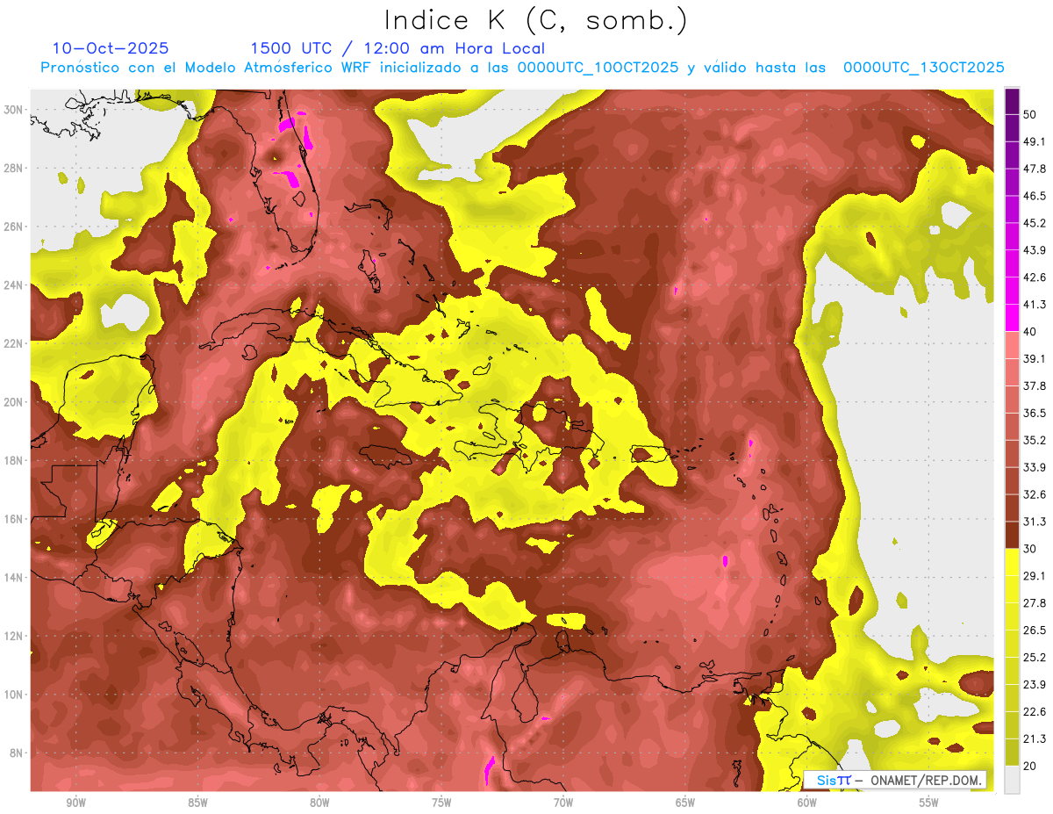1053x814 pixels.
Task: Click the colorbar value 31.3
Action: click(x=1035, y=522)
